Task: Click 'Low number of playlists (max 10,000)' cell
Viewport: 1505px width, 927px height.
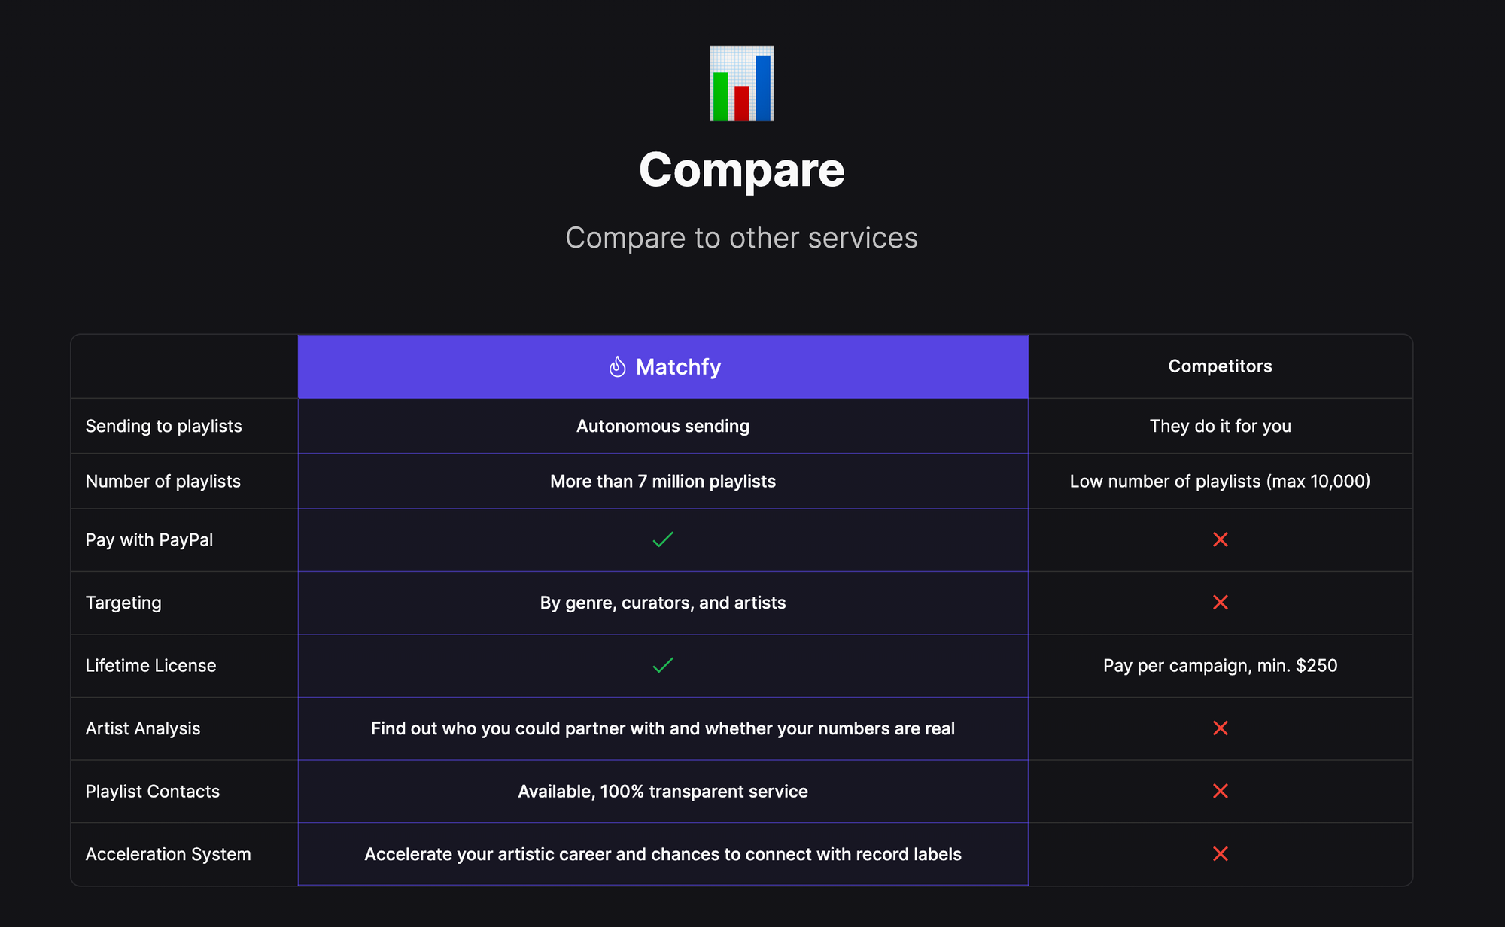Action: point(1221,481)
